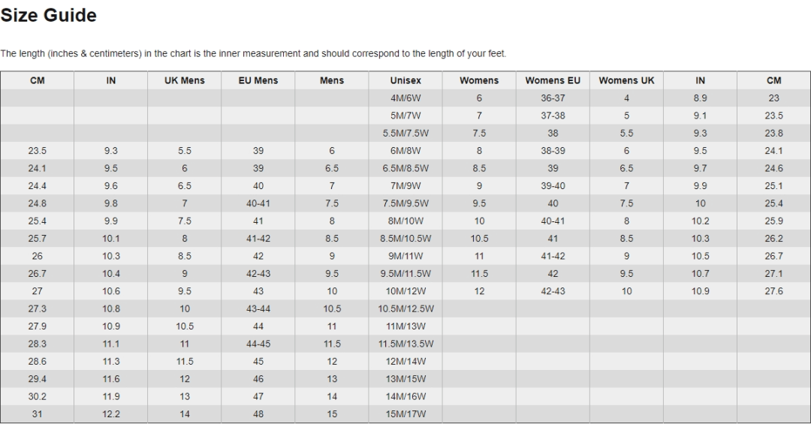This screenshot has height=424, width=811.
Task: Click right-side CM value 26.2
Action: tap(773, 239)
